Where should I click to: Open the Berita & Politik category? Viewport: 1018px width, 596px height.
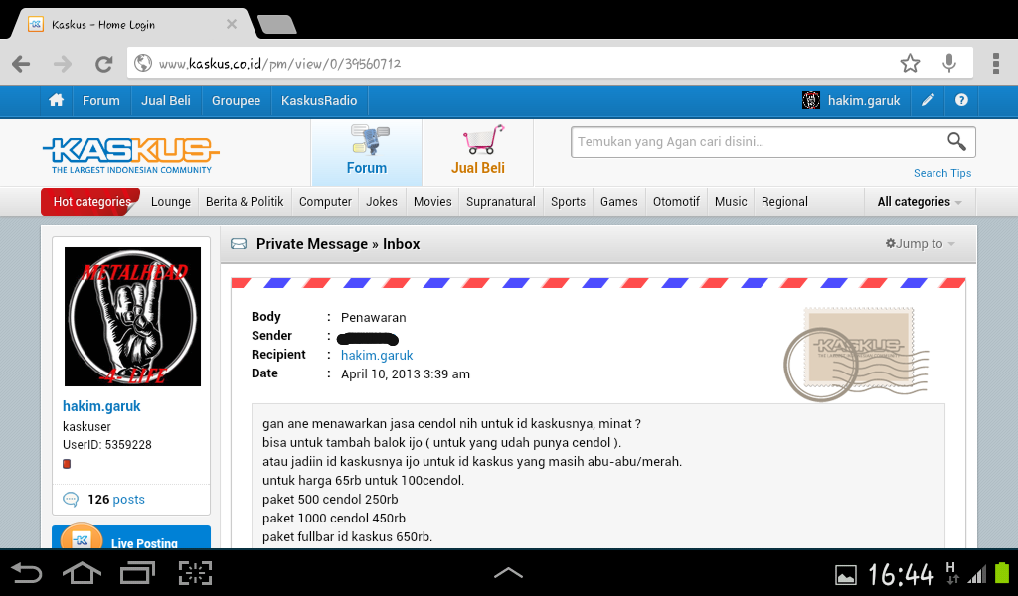[245, 202]
